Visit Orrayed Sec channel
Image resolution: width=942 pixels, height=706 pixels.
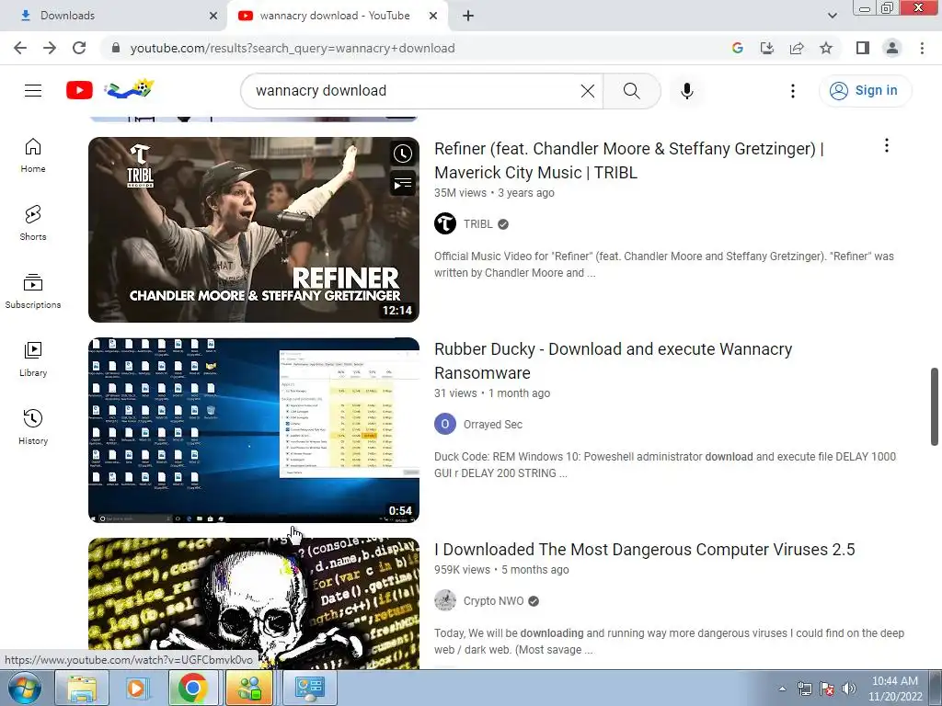493,425
